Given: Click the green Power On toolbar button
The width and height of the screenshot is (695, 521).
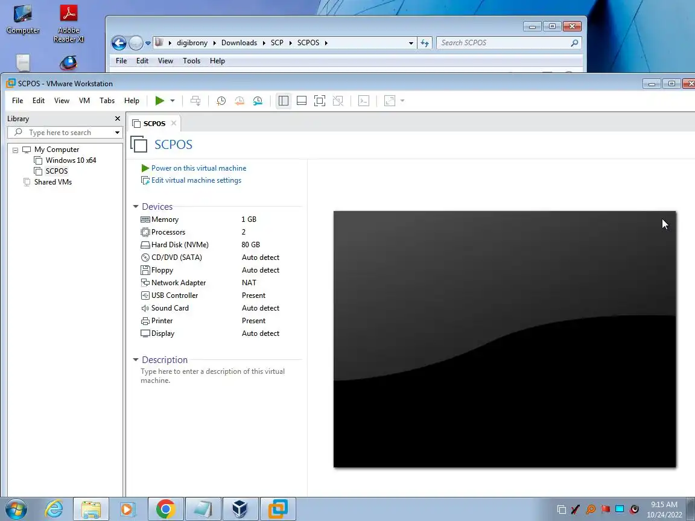Looking at the screenshot, I should (x=159, y=101).
